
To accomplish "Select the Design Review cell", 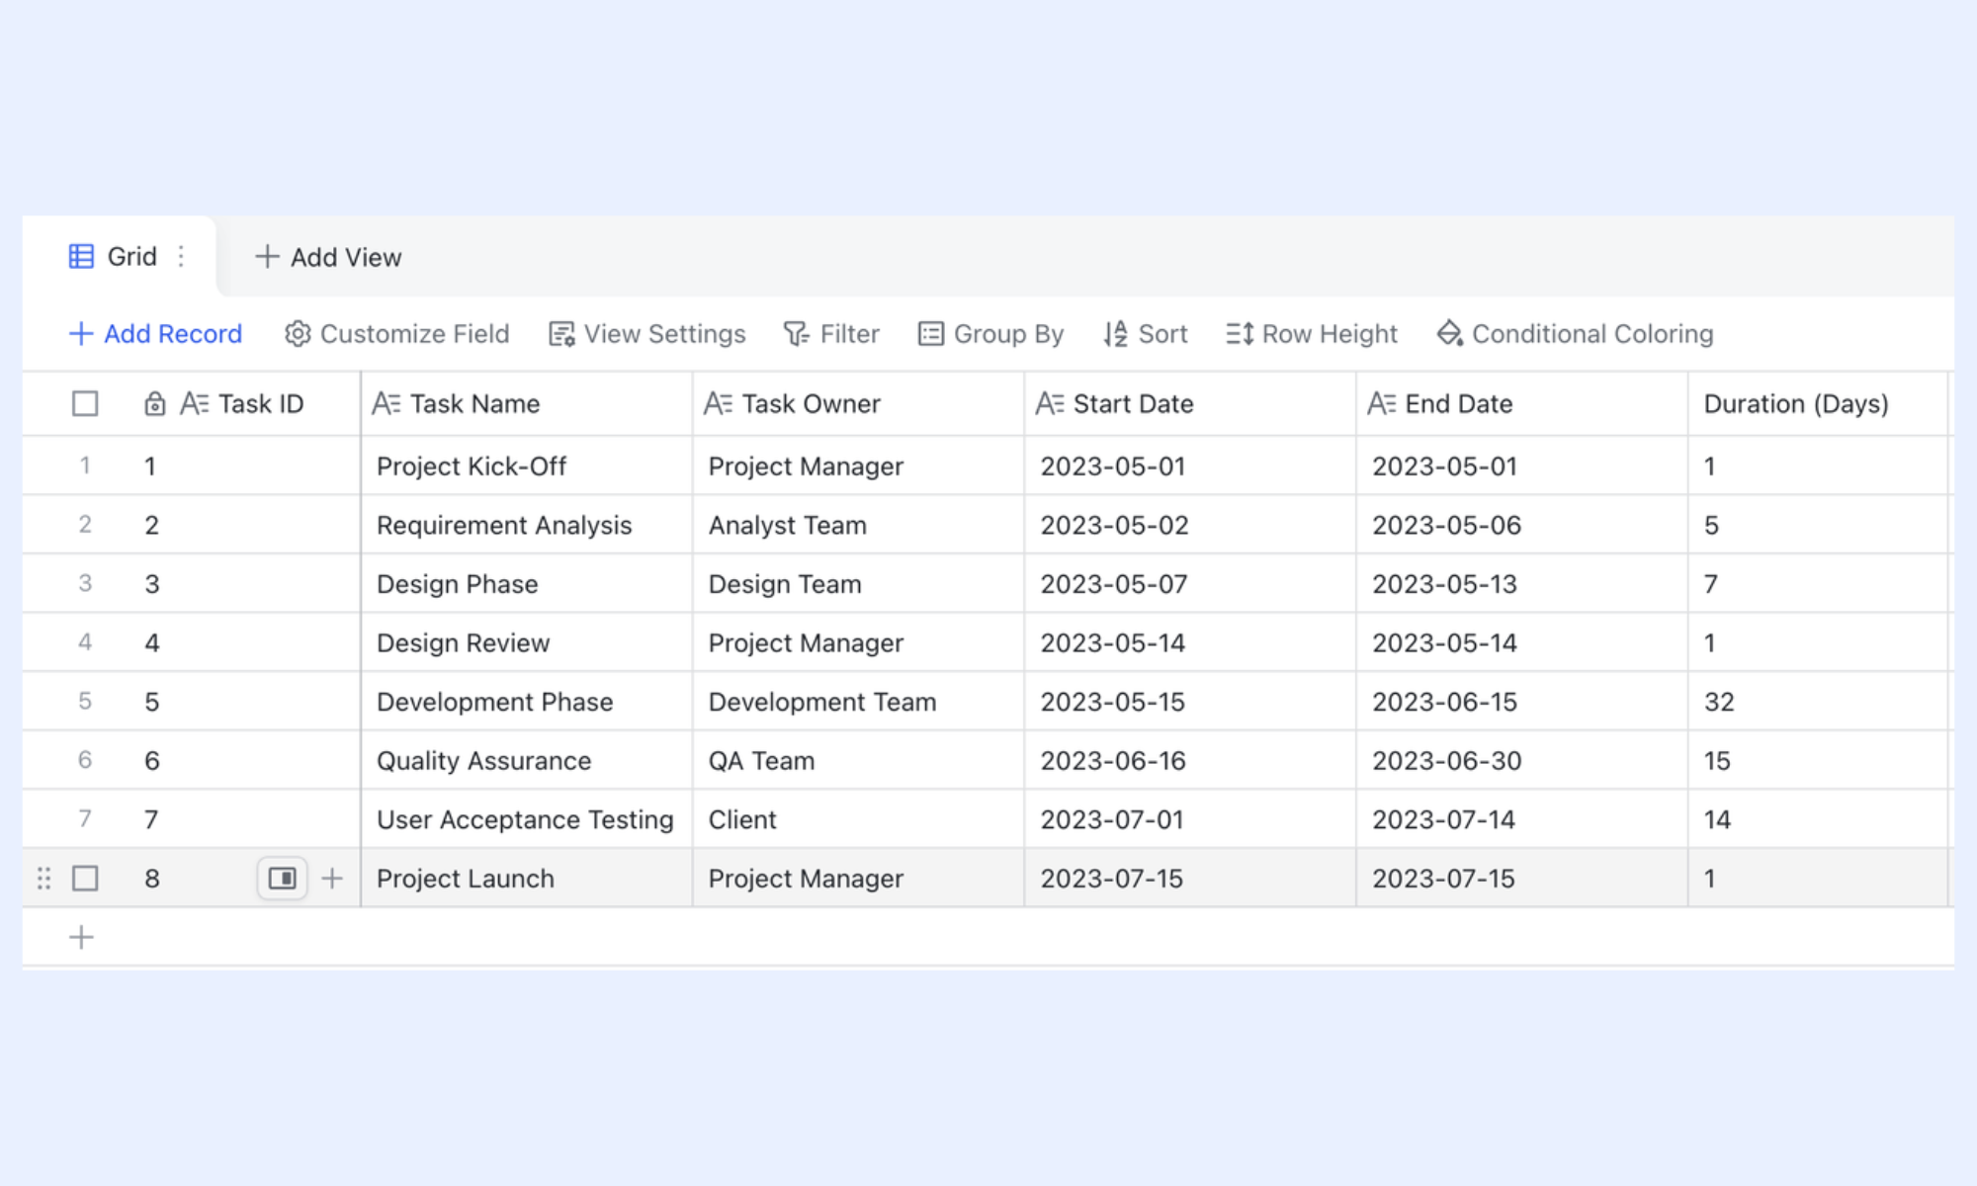I will [x=527, y=642].
